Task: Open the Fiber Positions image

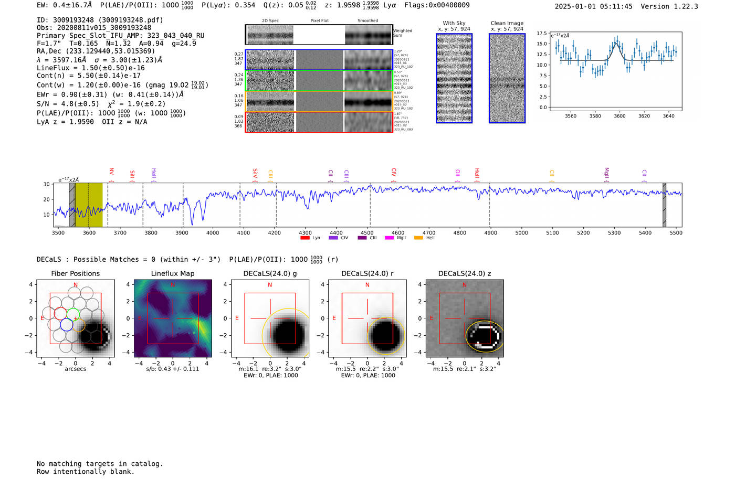Action: coord(76,318)
